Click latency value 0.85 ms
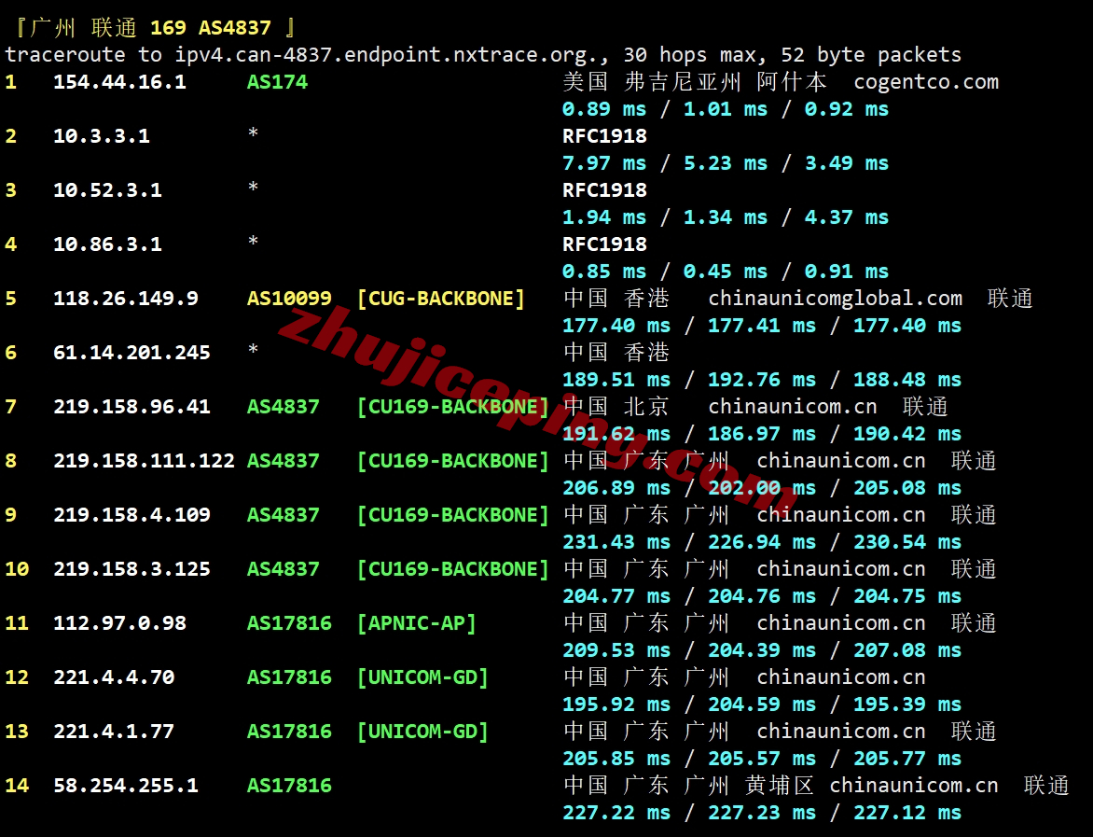1093x837 pixels. (604, 272)
